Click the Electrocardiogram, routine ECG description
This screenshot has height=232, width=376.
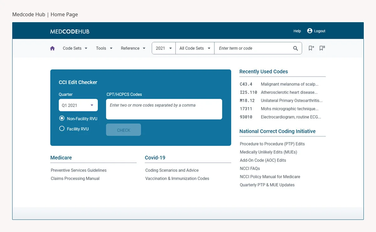291,117
